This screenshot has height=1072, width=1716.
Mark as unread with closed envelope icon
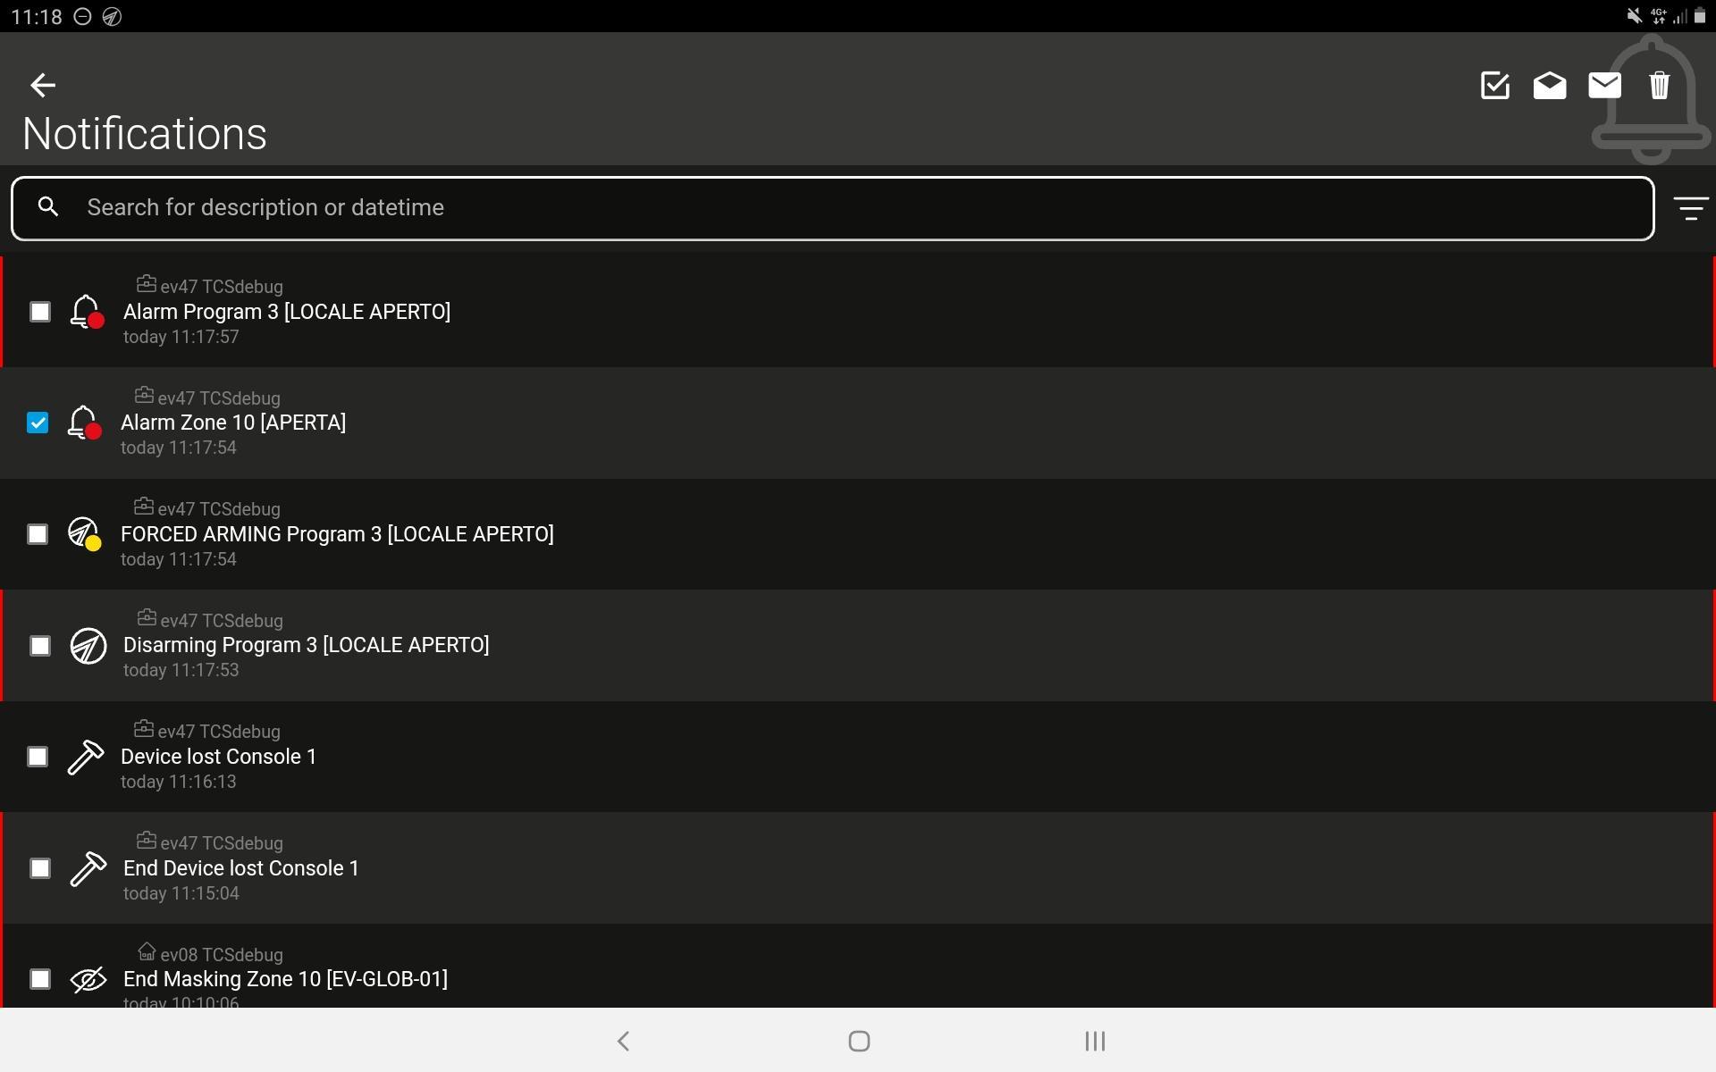click(1604, 86)
